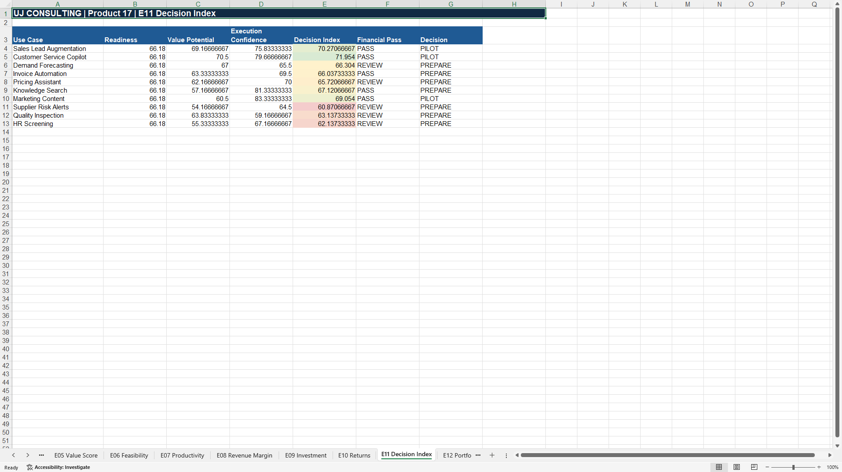Add a new sheet with plus icon
This screenshot has height=472, width=842.
pyautogui.click(x=492, y=455)
